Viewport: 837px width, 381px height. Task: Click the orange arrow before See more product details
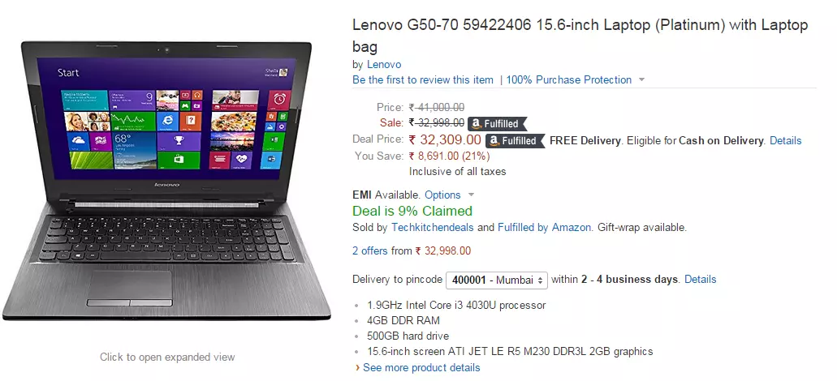357,368
